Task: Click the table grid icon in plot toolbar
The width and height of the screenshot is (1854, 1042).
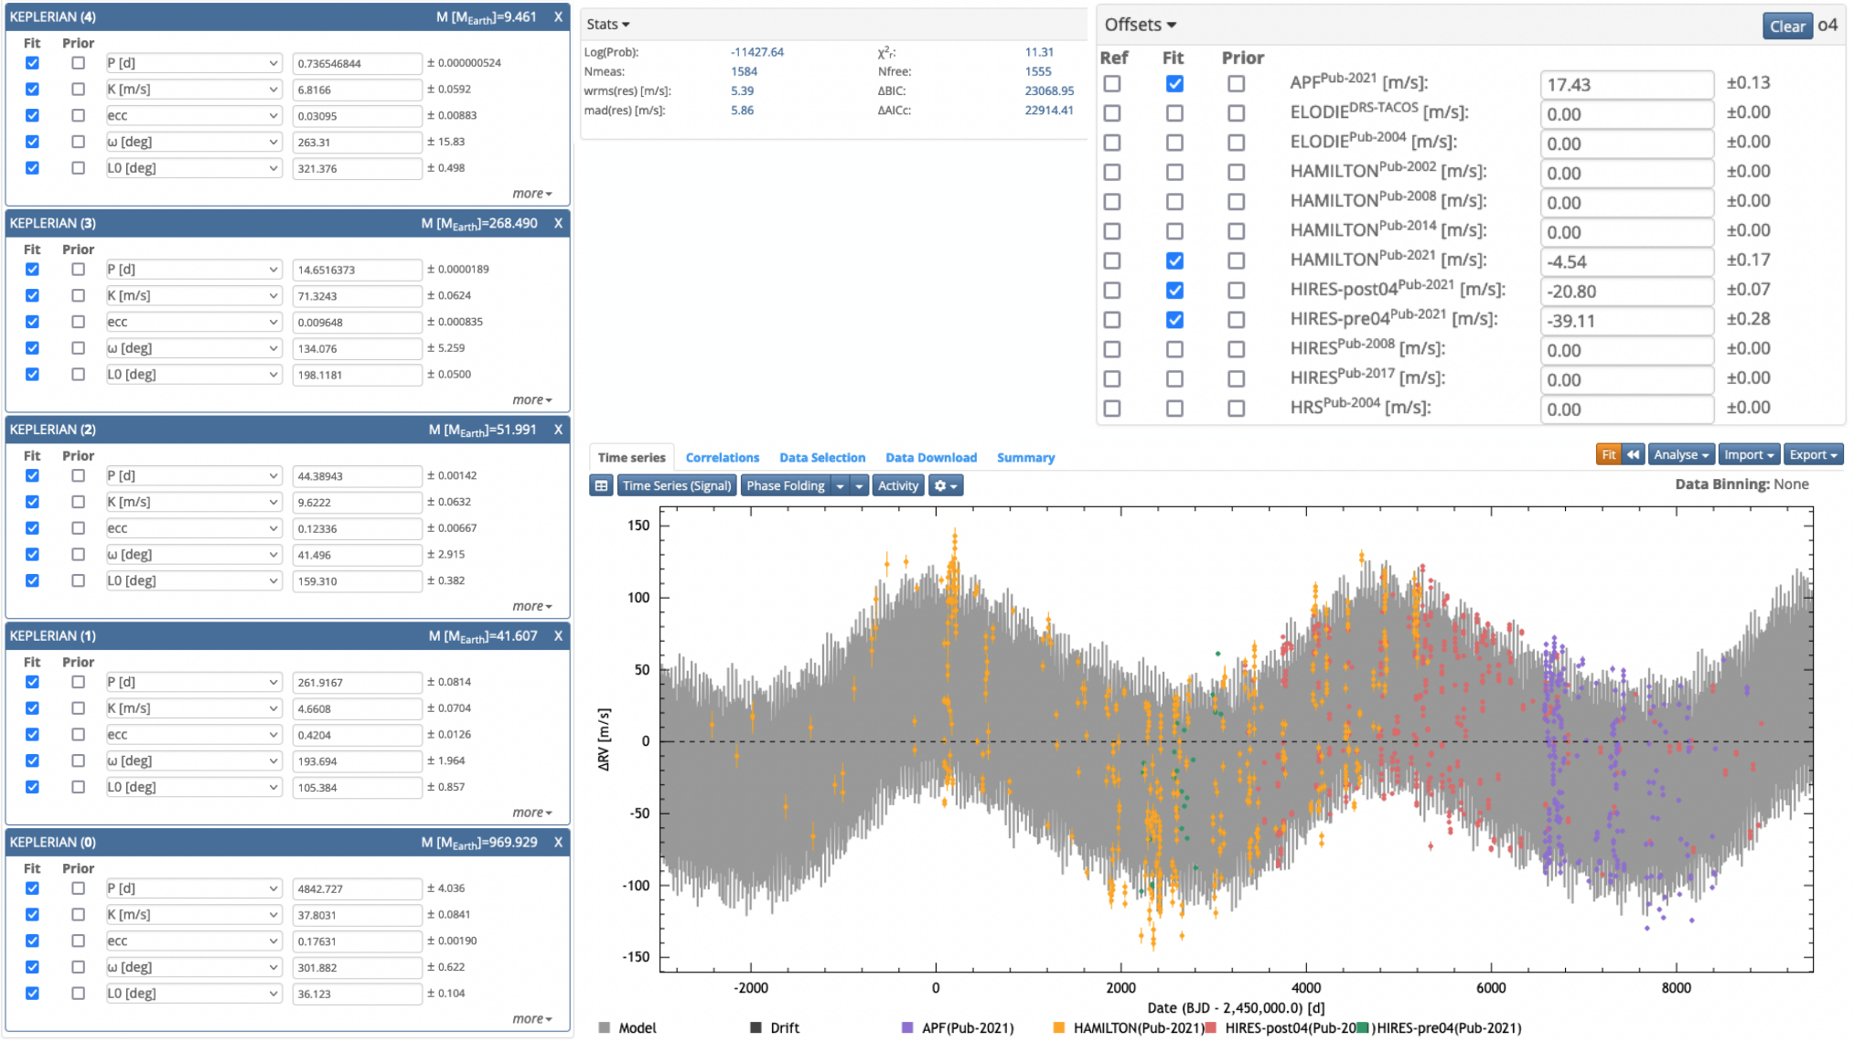Action: pos(601,486)
